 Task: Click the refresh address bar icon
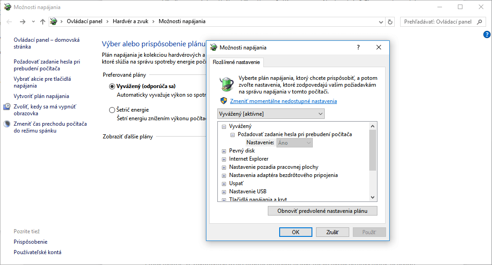[x=390, y=22]
